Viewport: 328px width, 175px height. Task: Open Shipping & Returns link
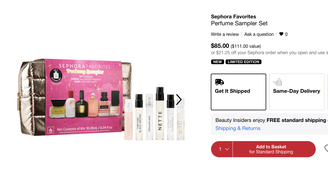point(238,128)
